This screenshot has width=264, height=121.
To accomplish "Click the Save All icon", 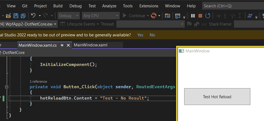I will (23, 16).
